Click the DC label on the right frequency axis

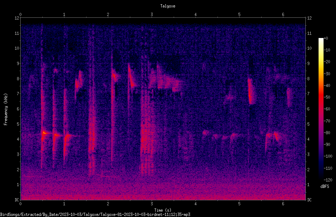[x=309, y=200]
